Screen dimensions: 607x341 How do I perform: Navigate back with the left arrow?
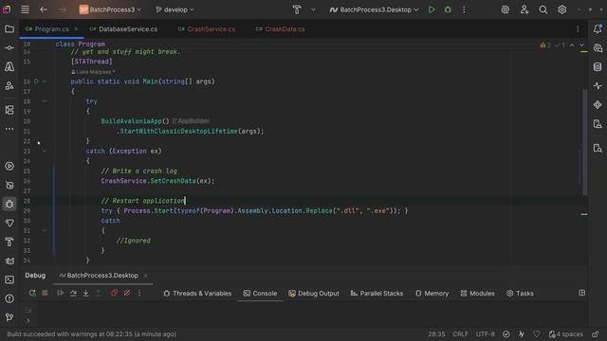[x=44, y=9]
